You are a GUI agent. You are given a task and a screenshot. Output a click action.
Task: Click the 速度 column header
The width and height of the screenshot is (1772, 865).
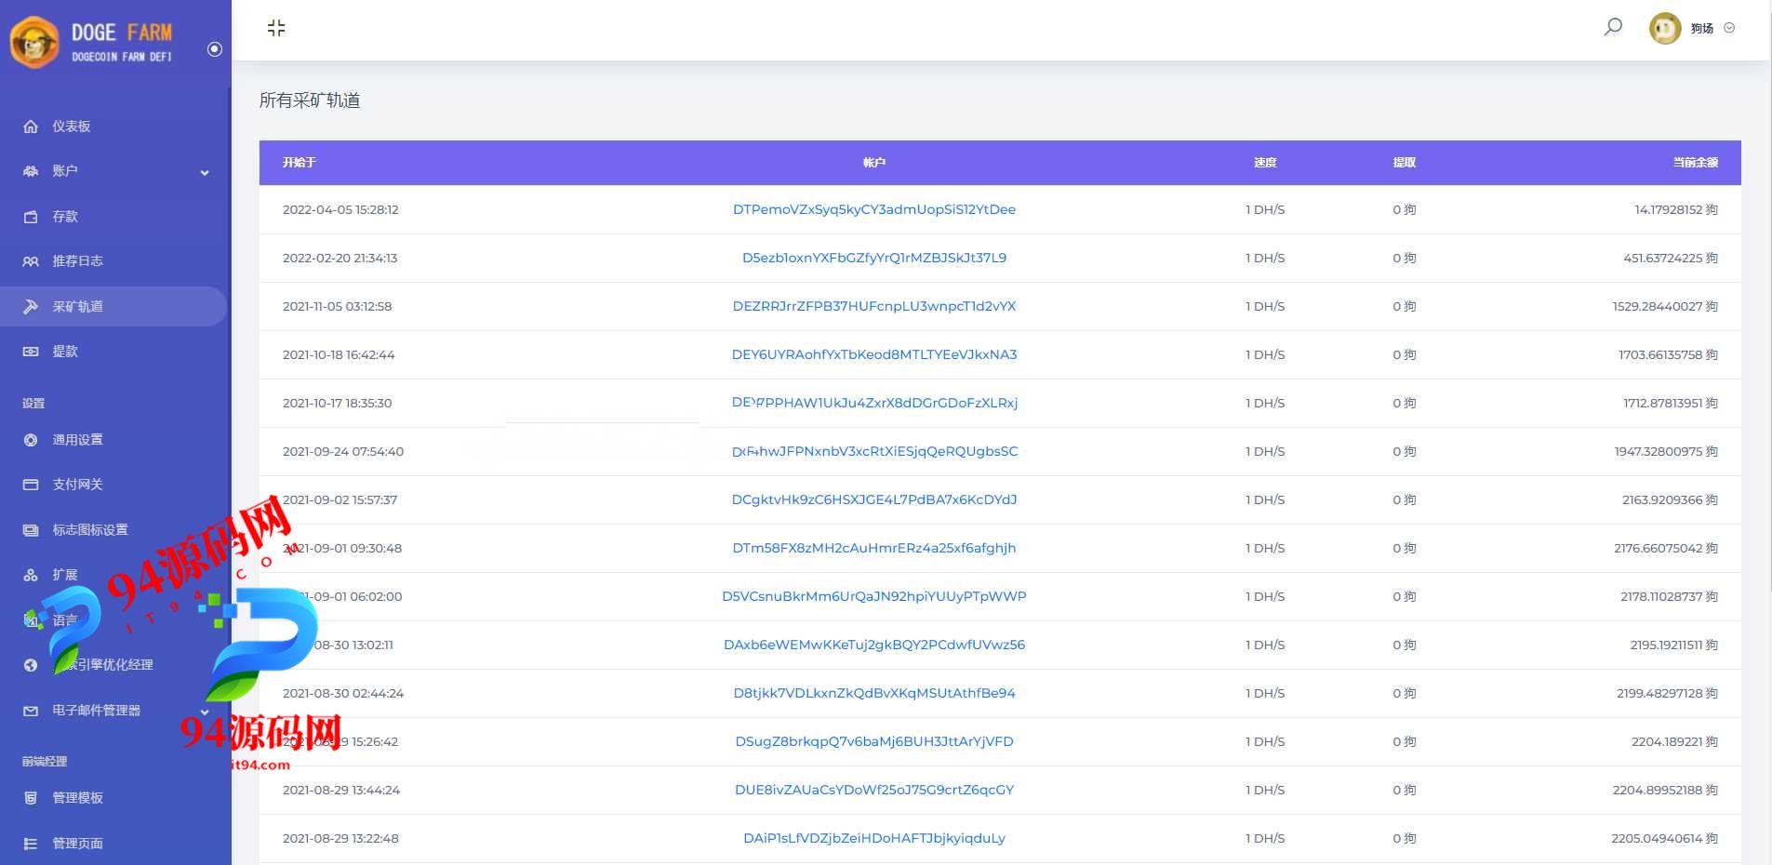point(1265,163)
